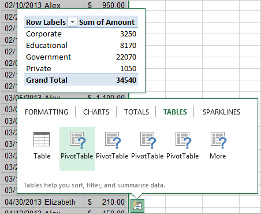This screenshot has height=214, width=261.
Task: Choose the fourth PivotTable suggestion
Action: 182,146
